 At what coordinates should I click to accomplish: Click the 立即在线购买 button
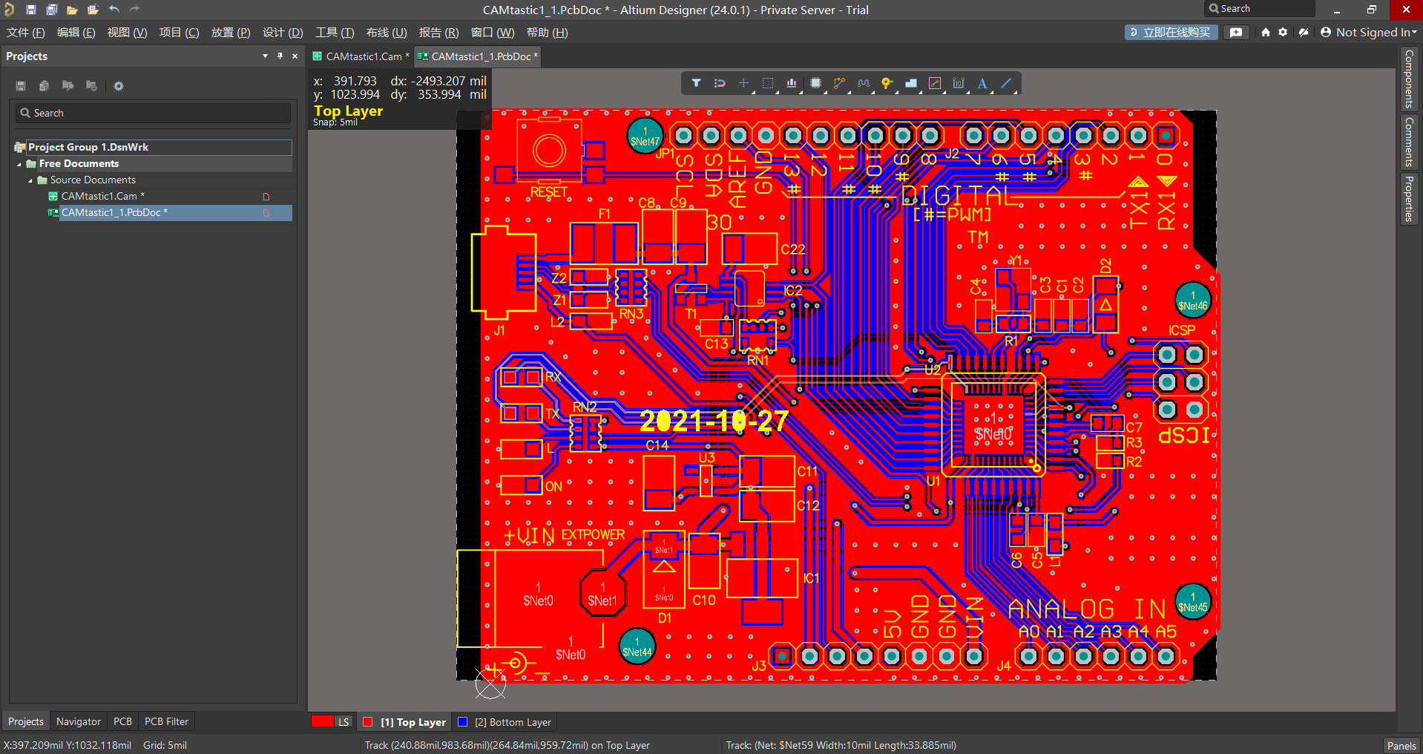pyautogui.click(x=1171, y=33)
